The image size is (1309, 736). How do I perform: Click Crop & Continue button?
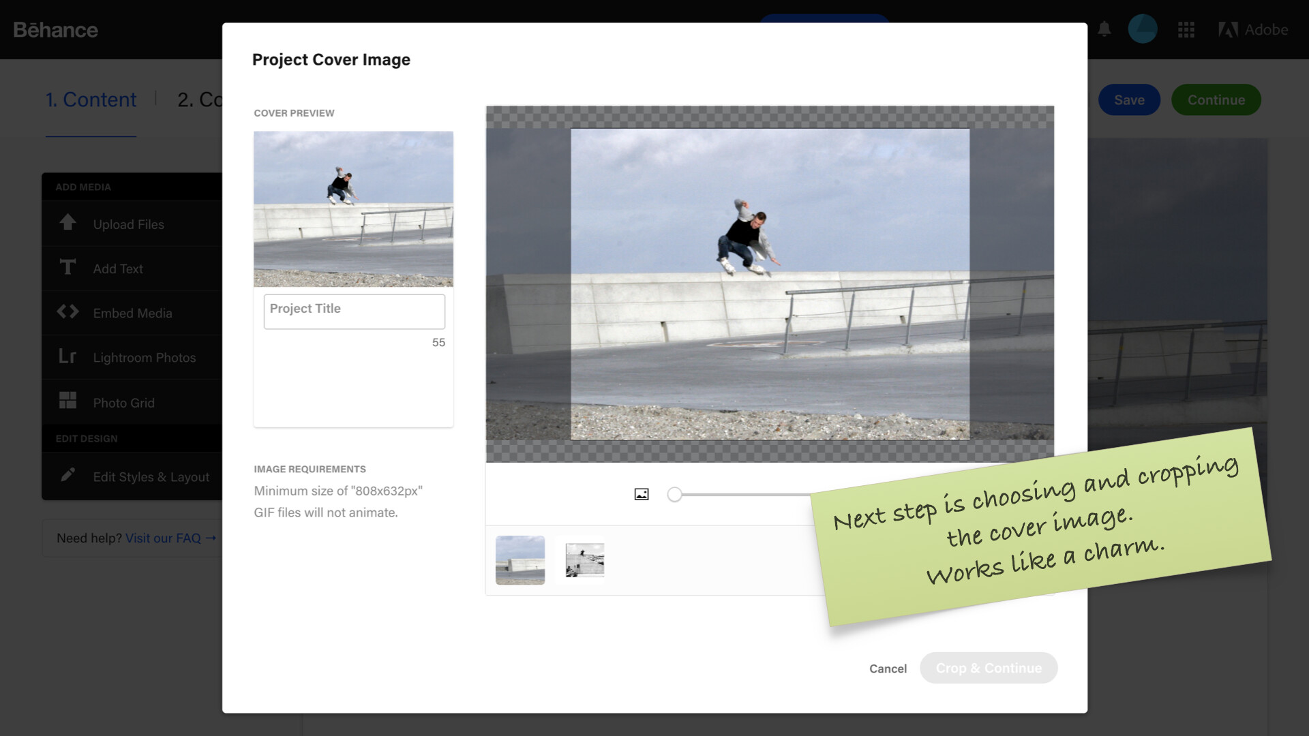989,669
